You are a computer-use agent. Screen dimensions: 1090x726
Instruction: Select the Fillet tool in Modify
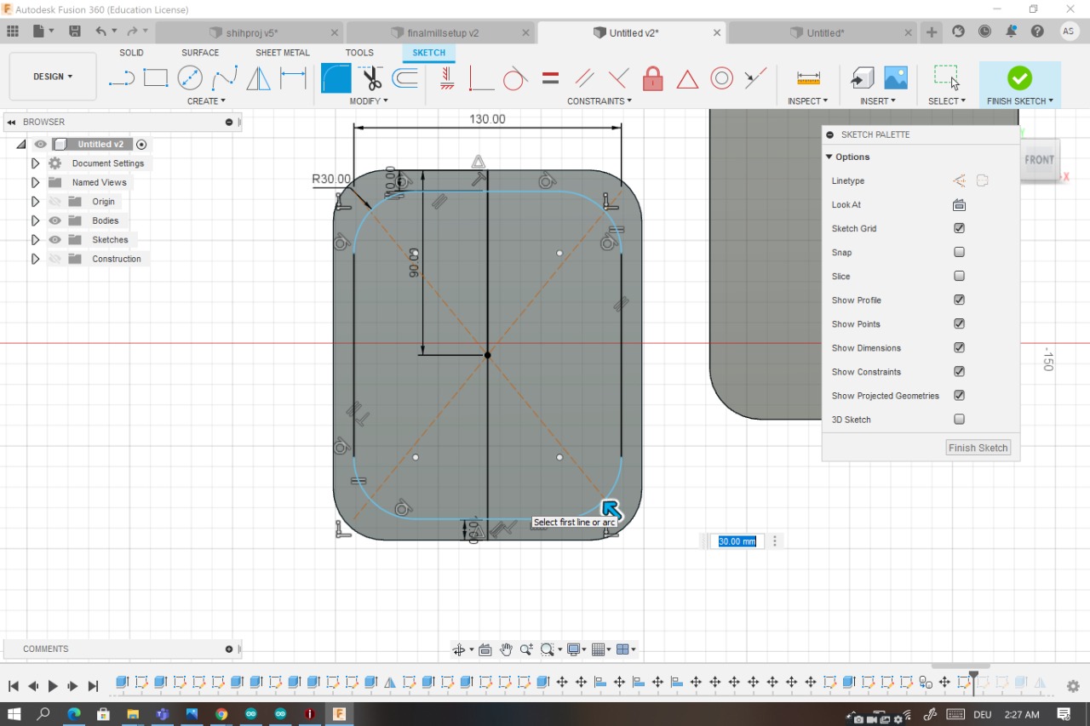click(336, 79)
